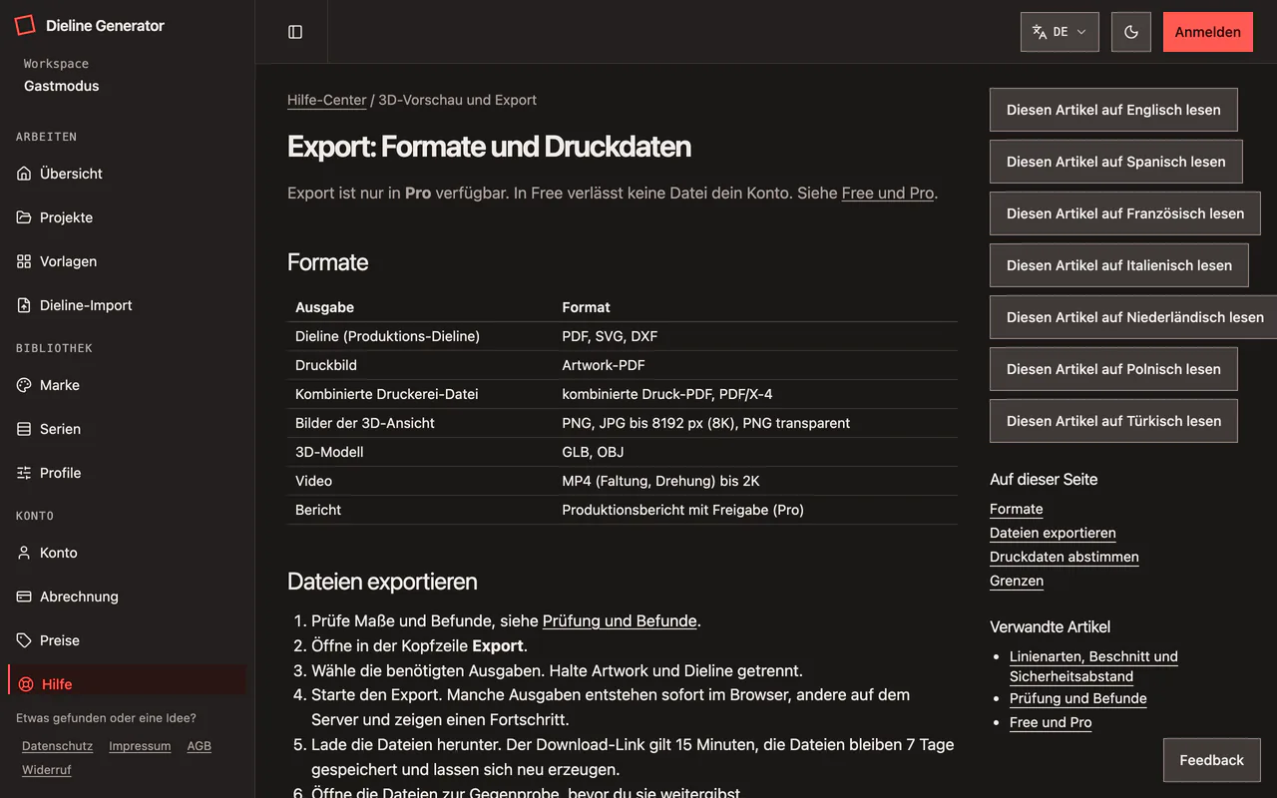Jump to Dateien exportieren section link
Viewport: 1277px width, 798px height.
coord(1053,533)
